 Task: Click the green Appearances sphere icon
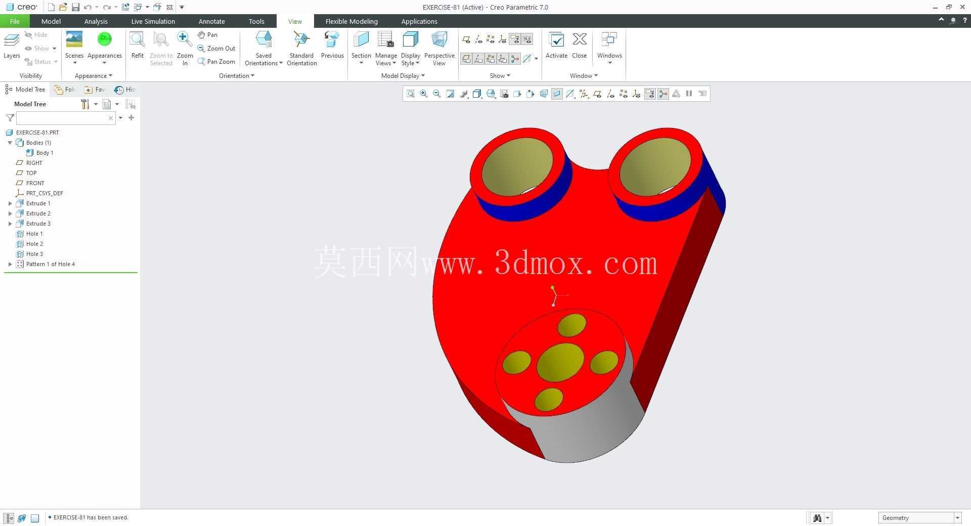[104, 39]
